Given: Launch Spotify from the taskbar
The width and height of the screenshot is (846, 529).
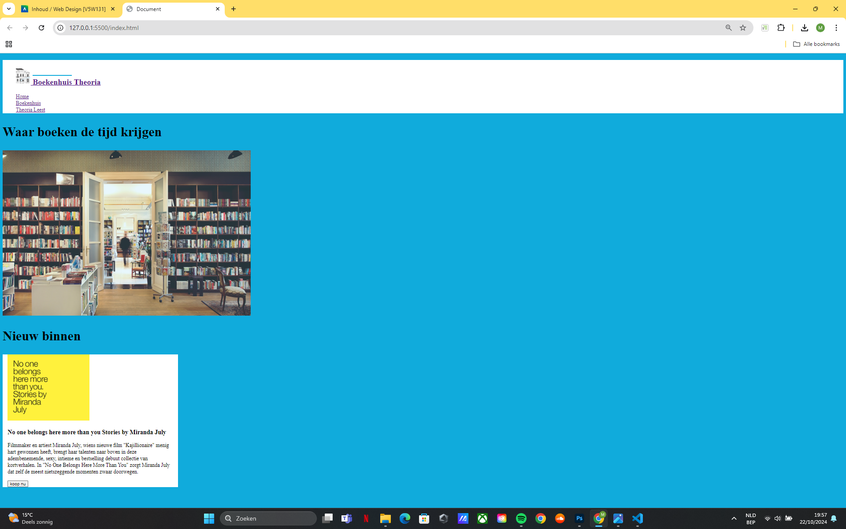Looking at the screenshot, I should (521, 518).
